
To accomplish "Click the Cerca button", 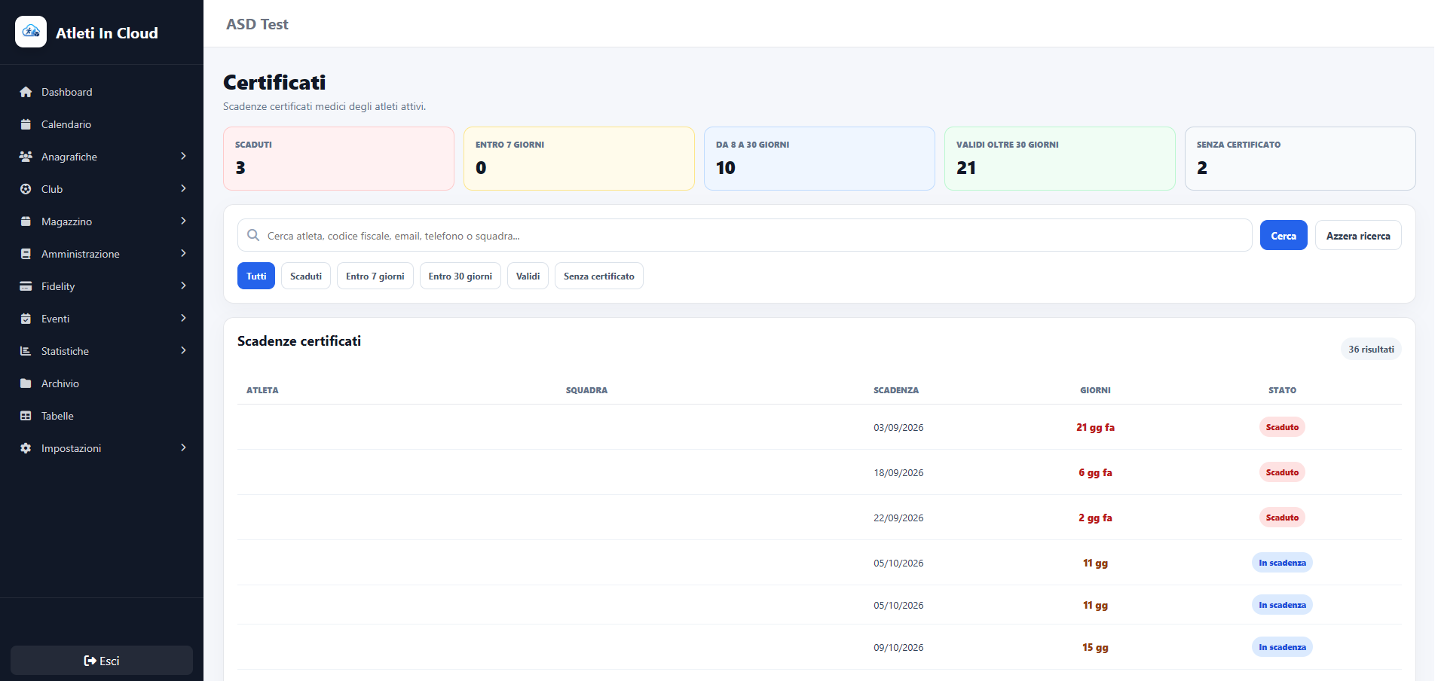I will [1284, 236].
